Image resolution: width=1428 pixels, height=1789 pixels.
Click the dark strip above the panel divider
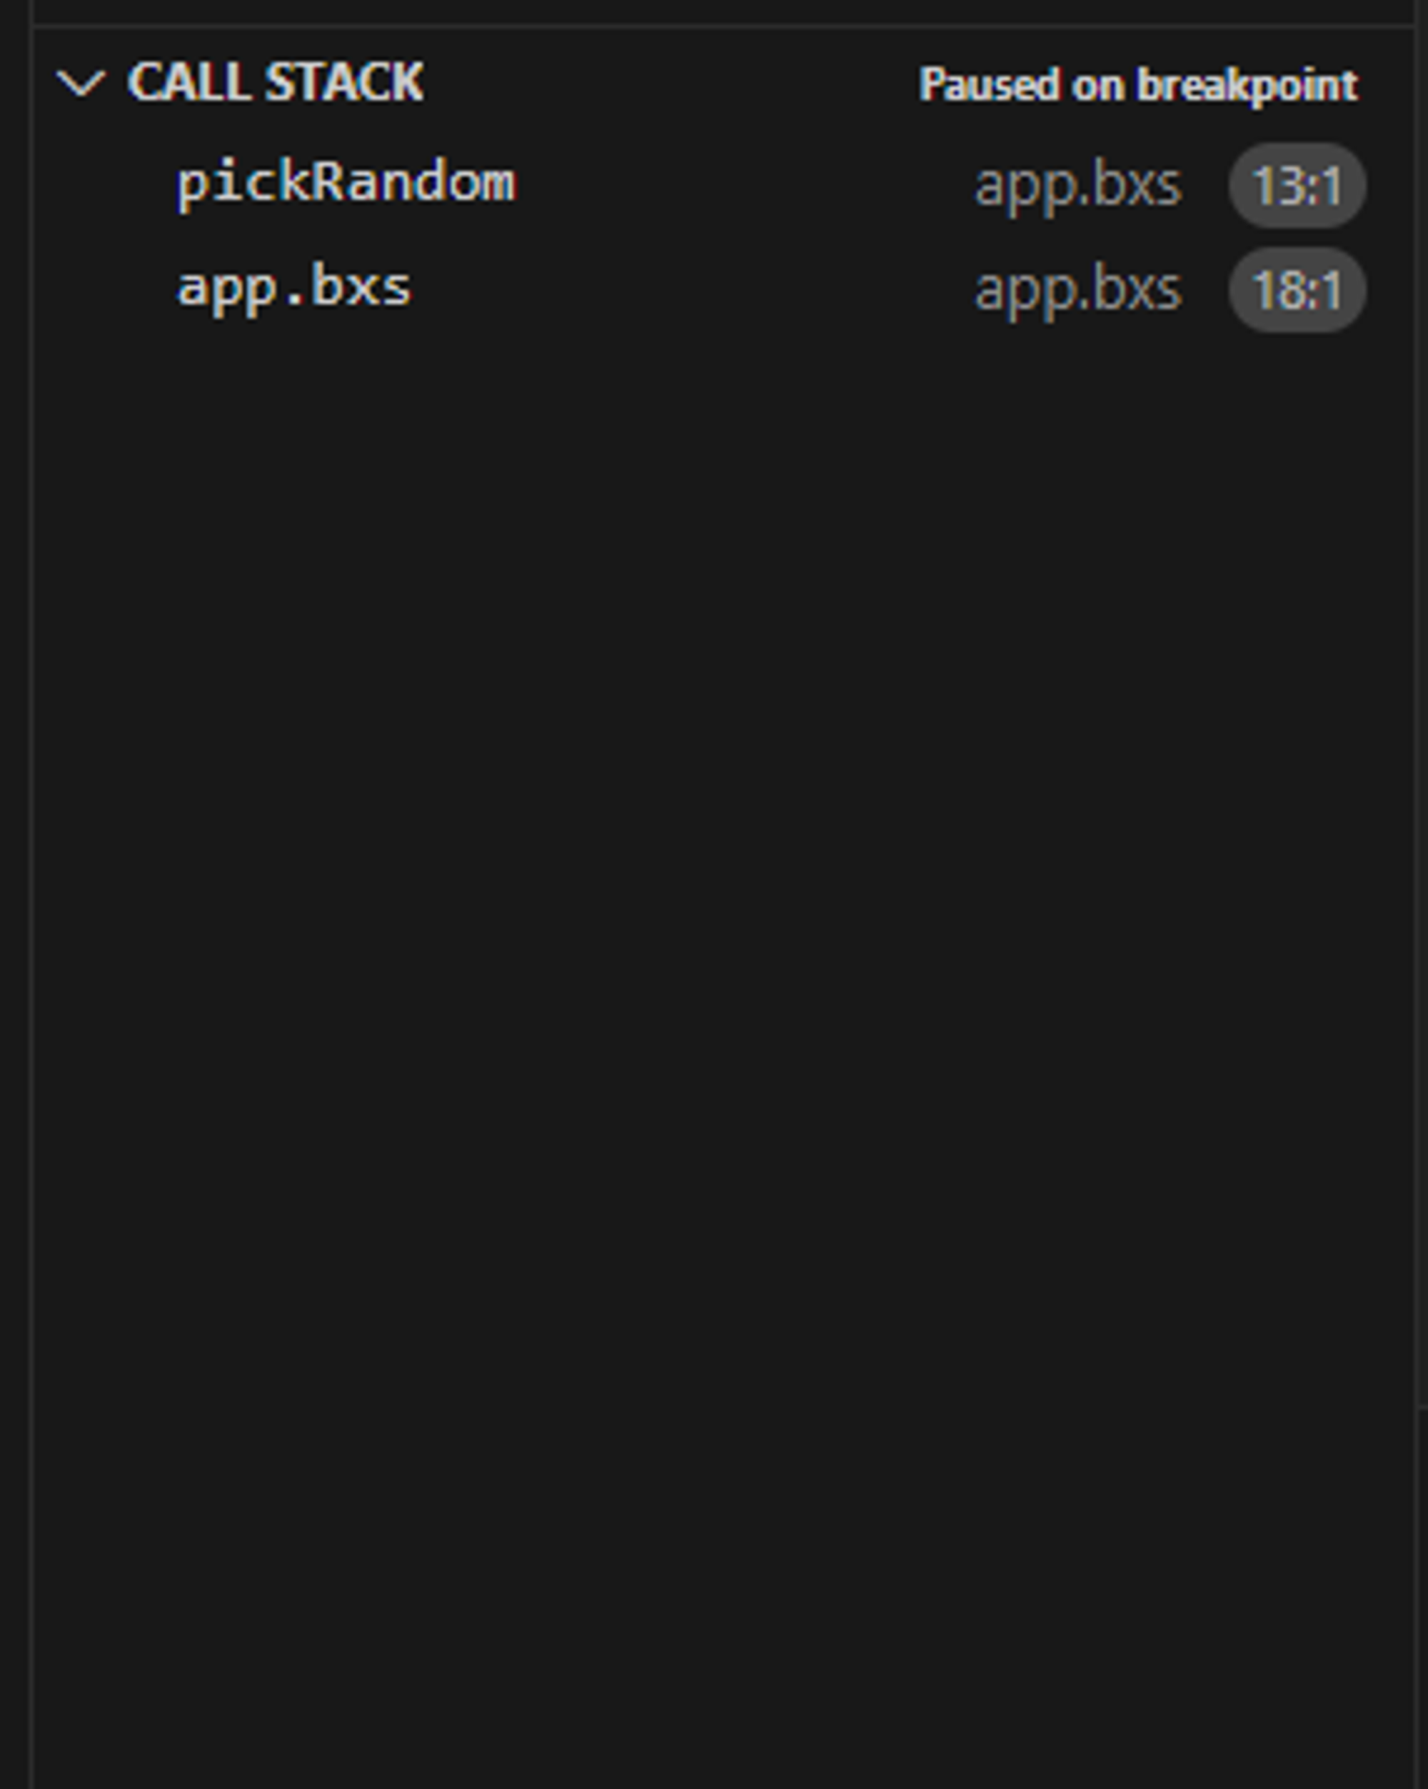(x=722, y=10)
